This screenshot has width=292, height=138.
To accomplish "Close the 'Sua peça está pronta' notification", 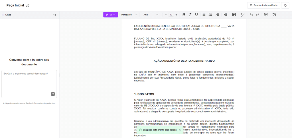I will click(x=180, y=130).
